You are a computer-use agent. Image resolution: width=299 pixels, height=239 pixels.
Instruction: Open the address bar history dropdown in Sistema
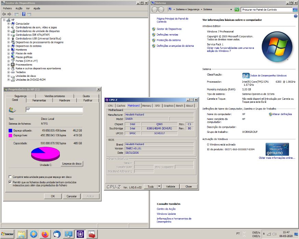click(231, 10)
